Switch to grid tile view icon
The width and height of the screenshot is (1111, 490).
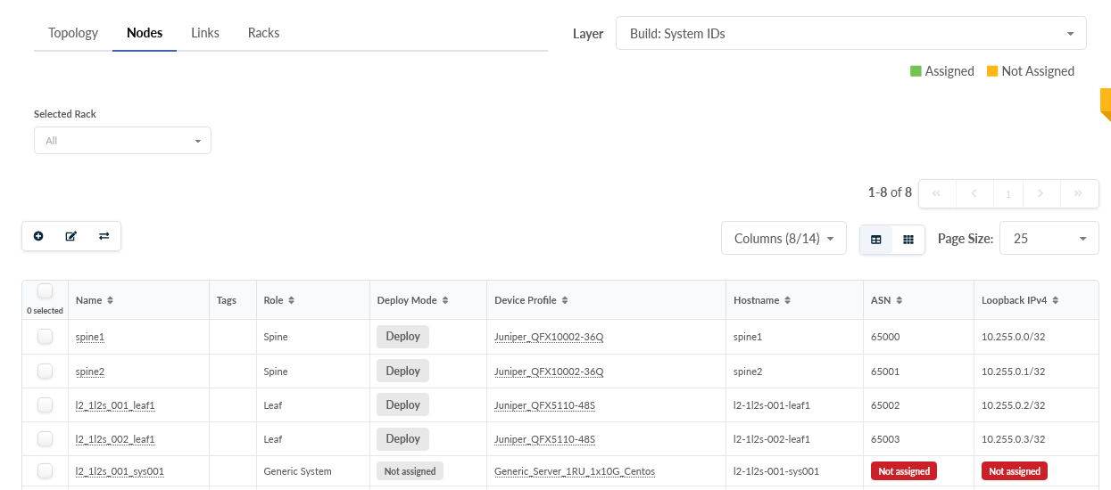908,240
